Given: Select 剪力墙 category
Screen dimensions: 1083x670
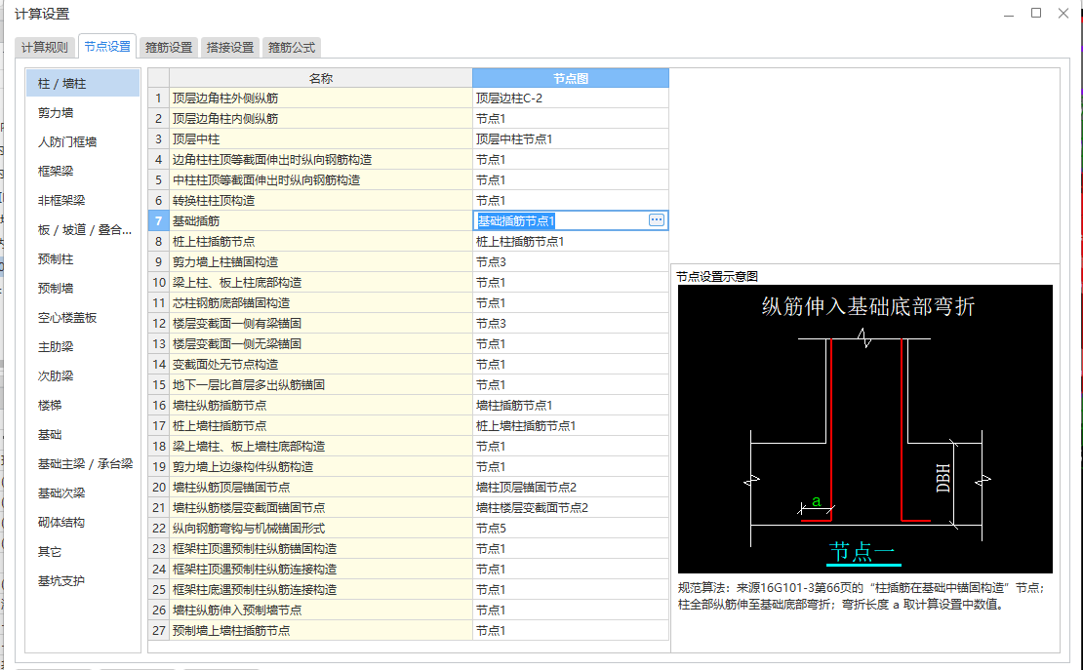Looking at the screenshot, I should pos(83,112).
